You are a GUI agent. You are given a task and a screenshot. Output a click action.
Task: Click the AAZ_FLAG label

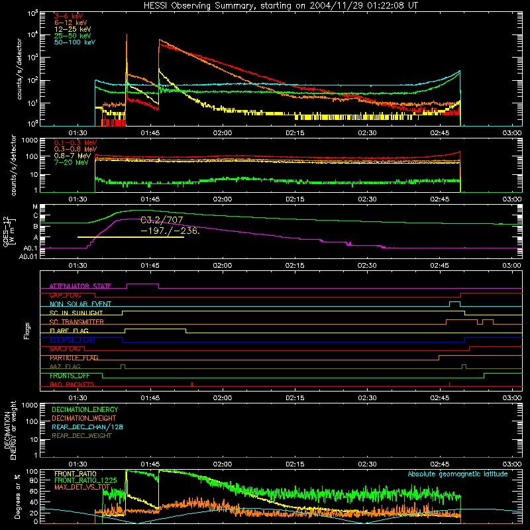click(65, 366)
